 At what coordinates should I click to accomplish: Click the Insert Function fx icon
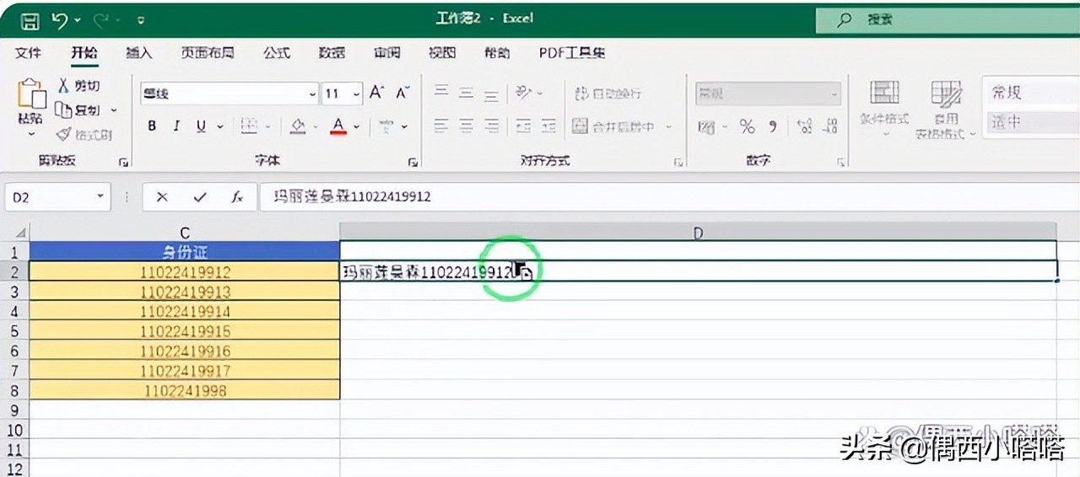(238, 196)
